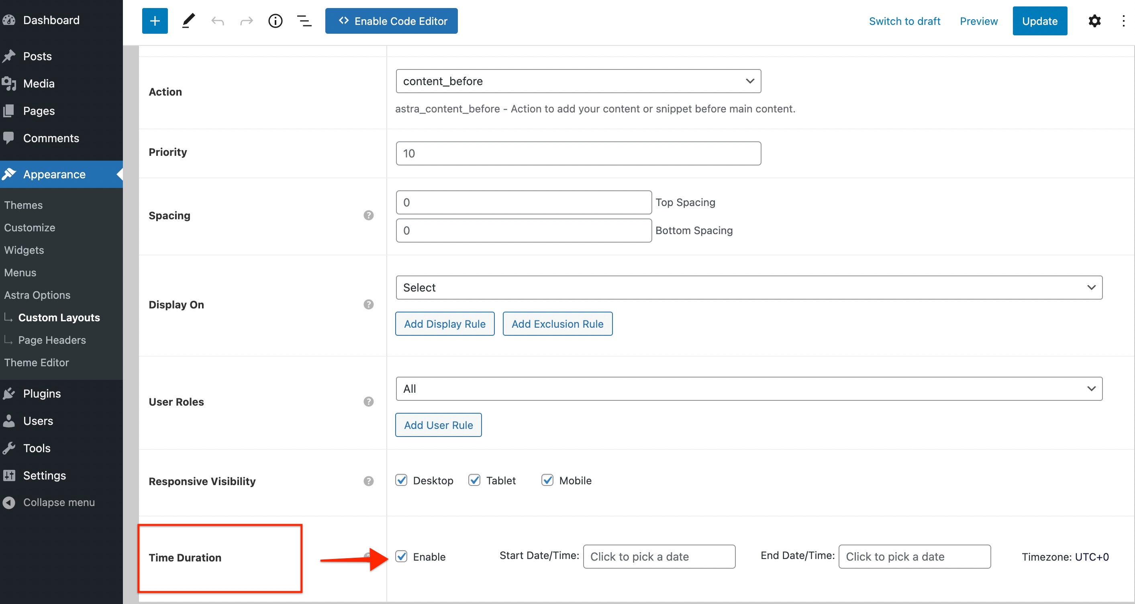Open the Widgets submenu item
The height and width of the screenshot is (604, 1135).
(x=24, y=250)
